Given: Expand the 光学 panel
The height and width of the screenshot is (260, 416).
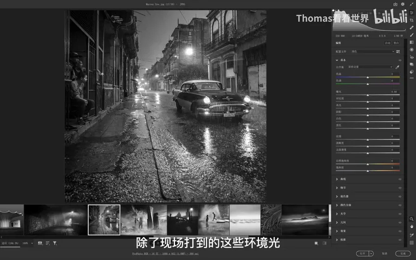Looking at the screenshot, I should pyautogui.click(x=337, y=214).
